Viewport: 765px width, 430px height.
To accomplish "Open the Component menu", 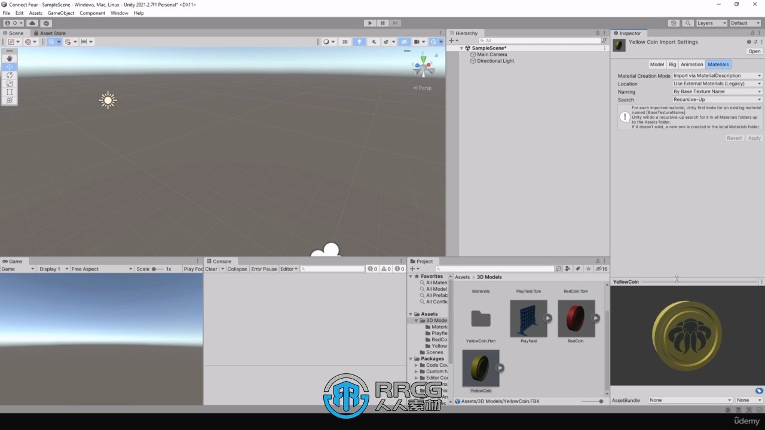I will tap(93, 13).
